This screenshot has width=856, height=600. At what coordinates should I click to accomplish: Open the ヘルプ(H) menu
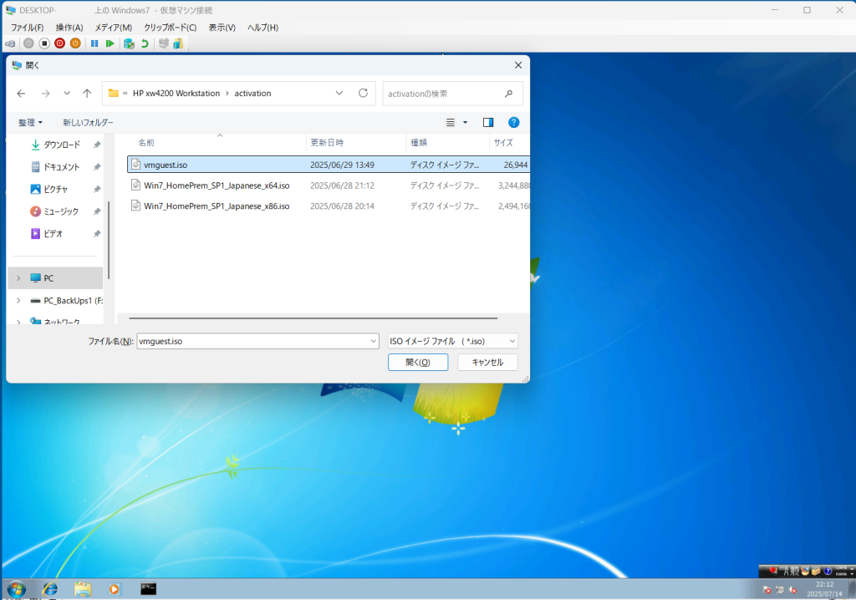(262, 28)
